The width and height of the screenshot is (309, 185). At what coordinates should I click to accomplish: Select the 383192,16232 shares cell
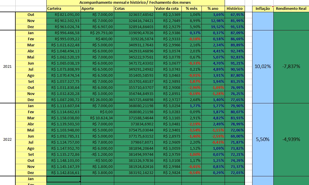134,173
